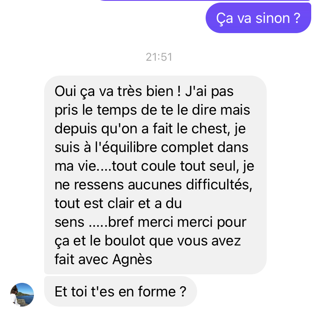Tap the word "difficultés" in the message
This screenshot has width=318, height=313.
click(x=219, y=185)
